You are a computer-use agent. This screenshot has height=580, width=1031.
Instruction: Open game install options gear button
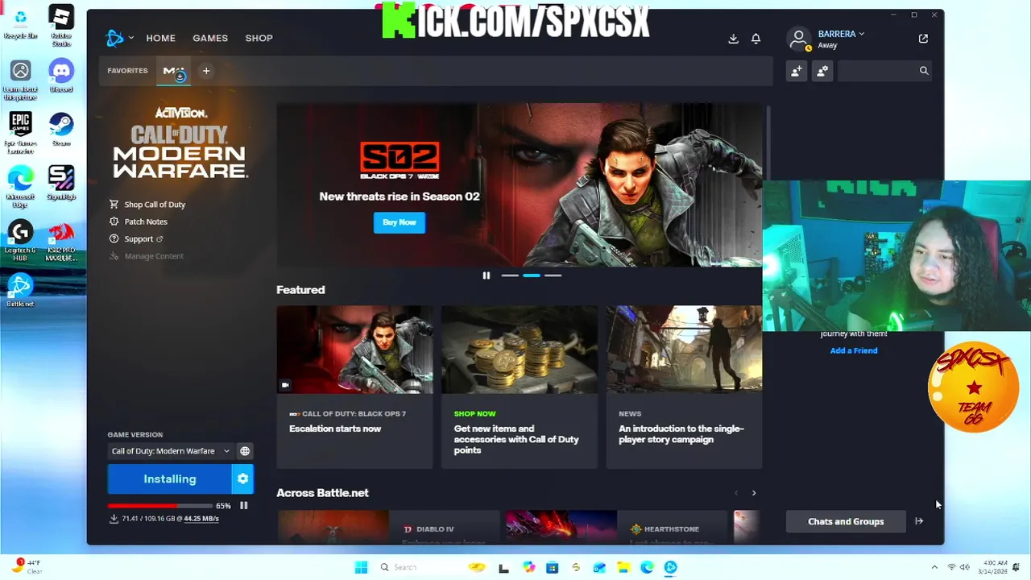242,478
